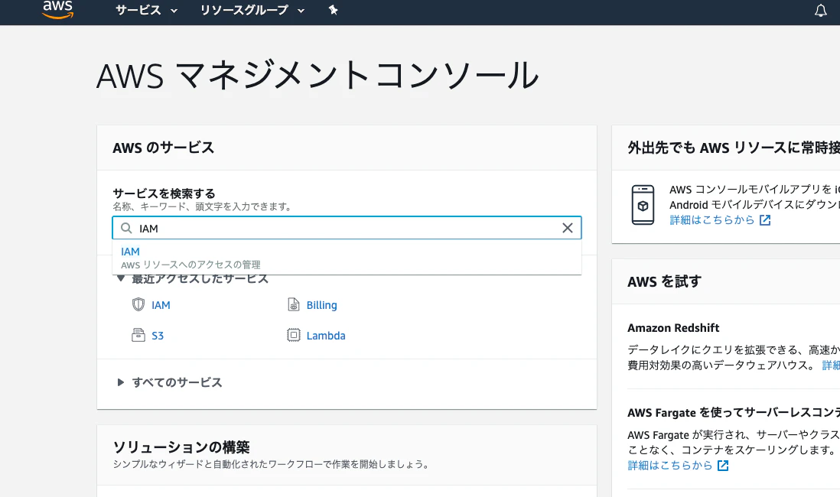Click the ソリューションの構築 heading
840x497 pixels.
pyautogui.click(x=181, y=447)
